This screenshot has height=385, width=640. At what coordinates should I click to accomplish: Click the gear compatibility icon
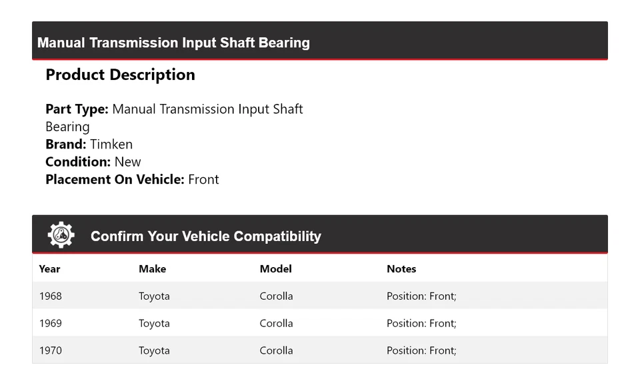[x=61, y=235]
